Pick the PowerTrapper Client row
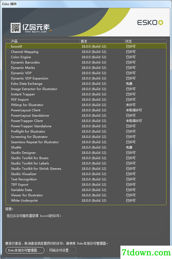 click(86, 121)
